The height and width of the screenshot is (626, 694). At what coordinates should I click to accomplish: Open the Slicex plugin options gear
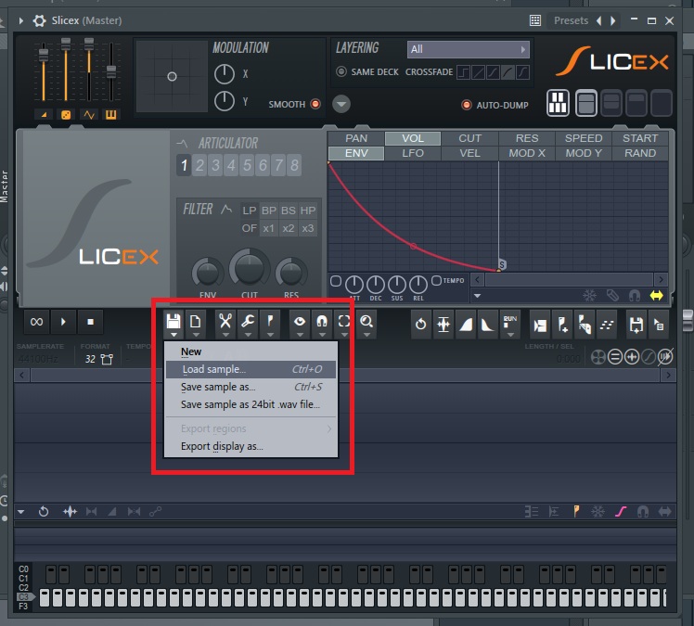click(39, 20)
